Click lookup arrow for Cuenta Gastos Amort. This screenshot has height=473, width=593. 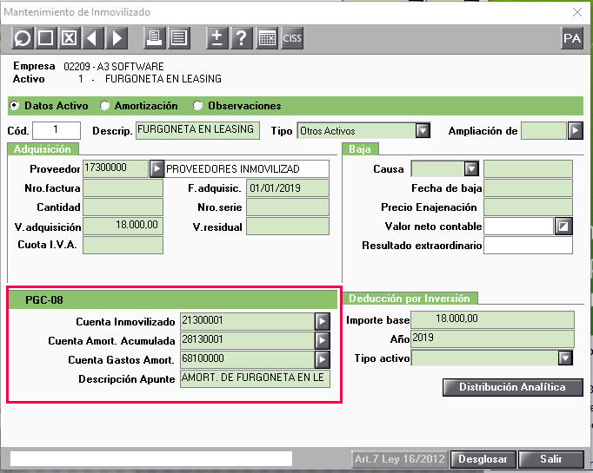click(x=323, y=359)
